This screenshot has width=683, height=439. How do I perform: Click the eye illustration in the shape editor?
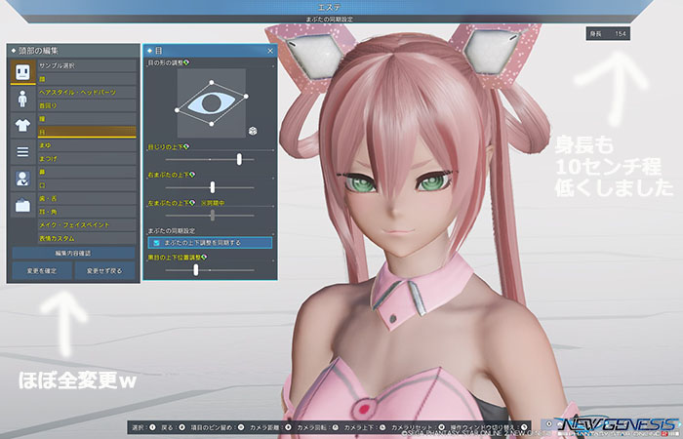point(212,102)
